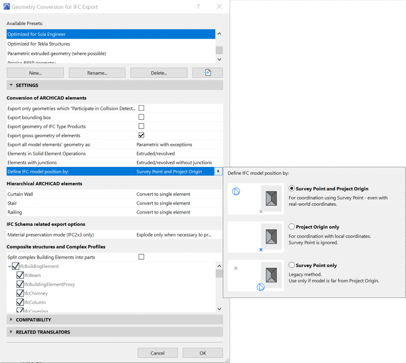Change the Railing conversion value
Screen dimensions: 406x363
click(163, 212)
